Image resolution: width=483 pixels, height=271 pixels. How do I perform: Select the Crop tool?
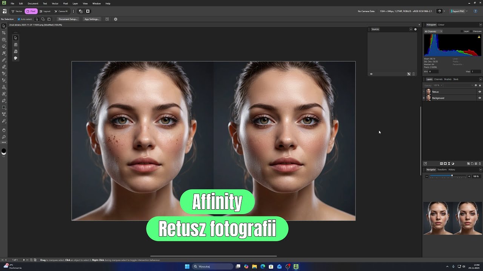4,33
